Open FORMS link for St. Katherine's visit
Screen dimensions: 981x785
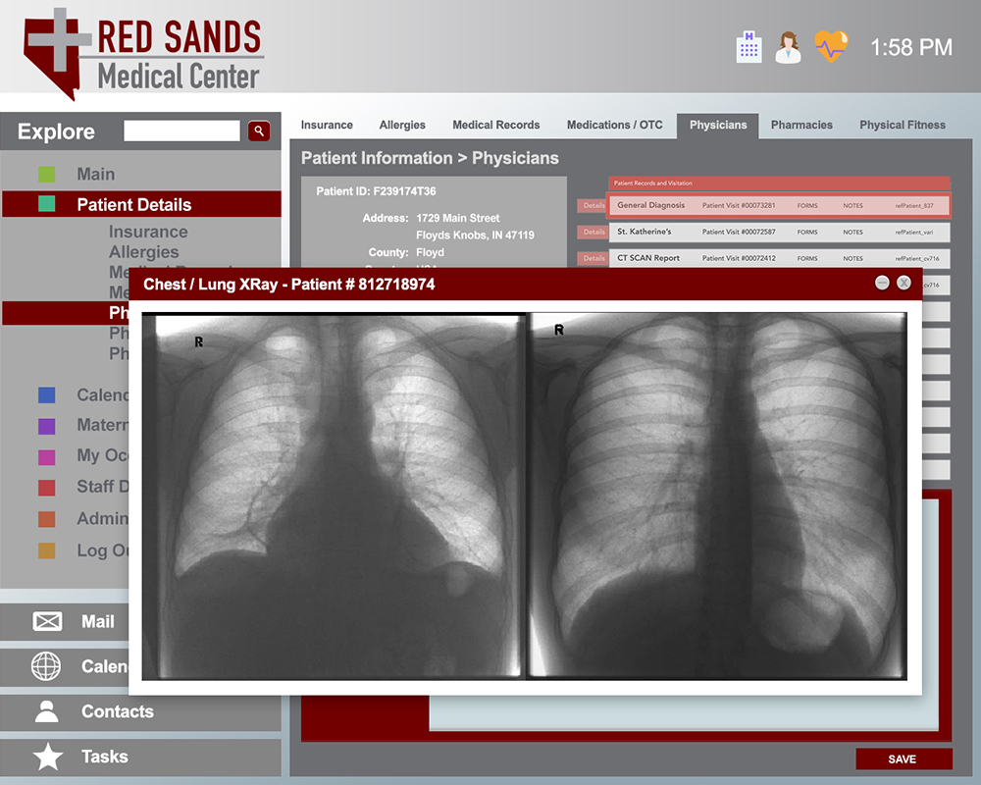click(807, 233)
